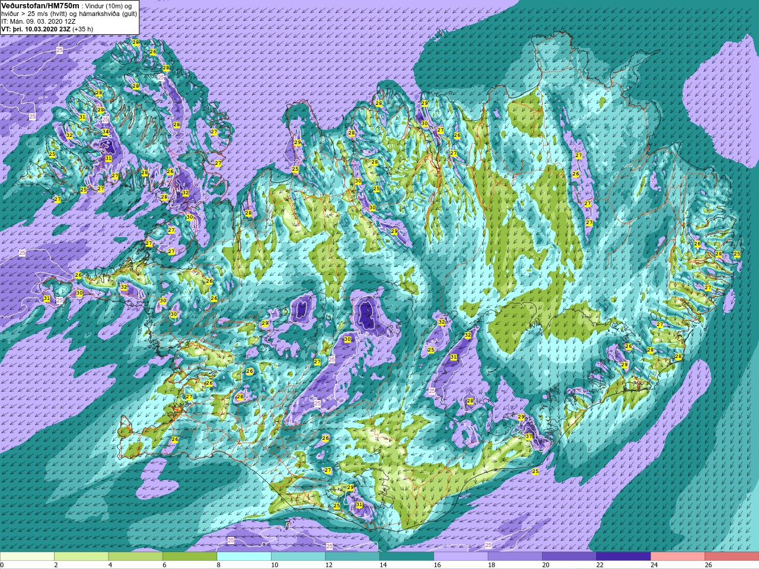This screenshot has height=569, width=759.
Task: Click the yellow gust label 34
Action: pos(105,132)
